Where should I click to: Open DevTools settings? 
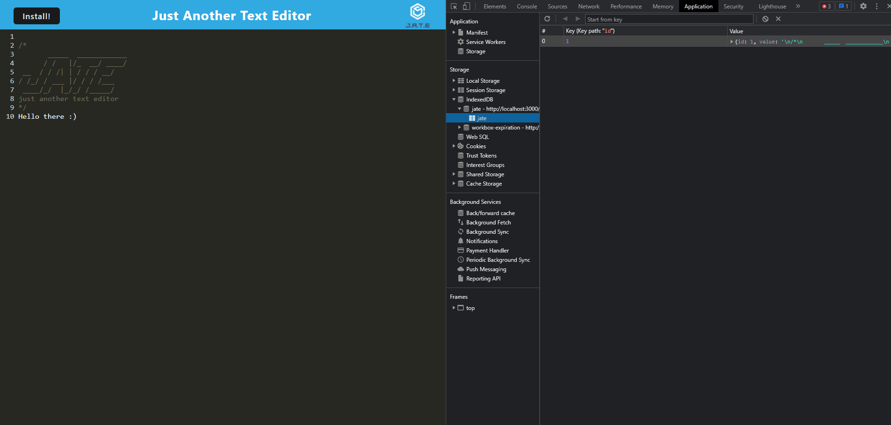click(x=863, y=6)
